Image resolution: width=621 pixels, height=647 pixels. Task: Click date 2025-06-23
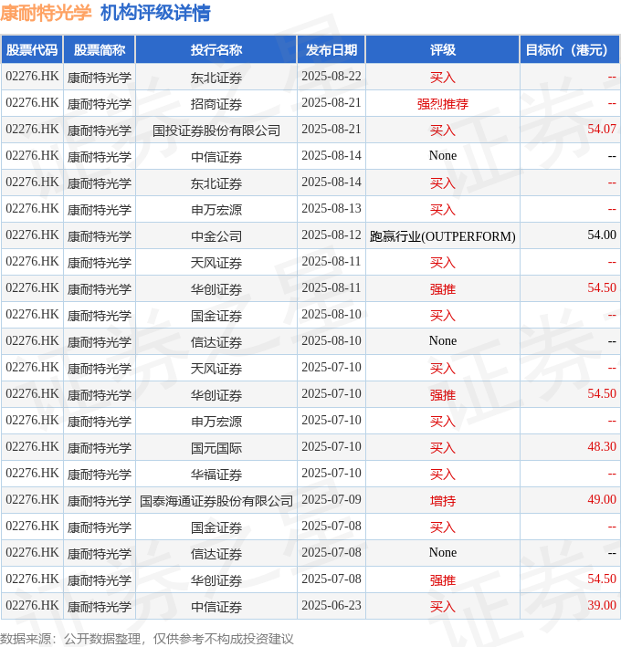[x=332, y=605]
